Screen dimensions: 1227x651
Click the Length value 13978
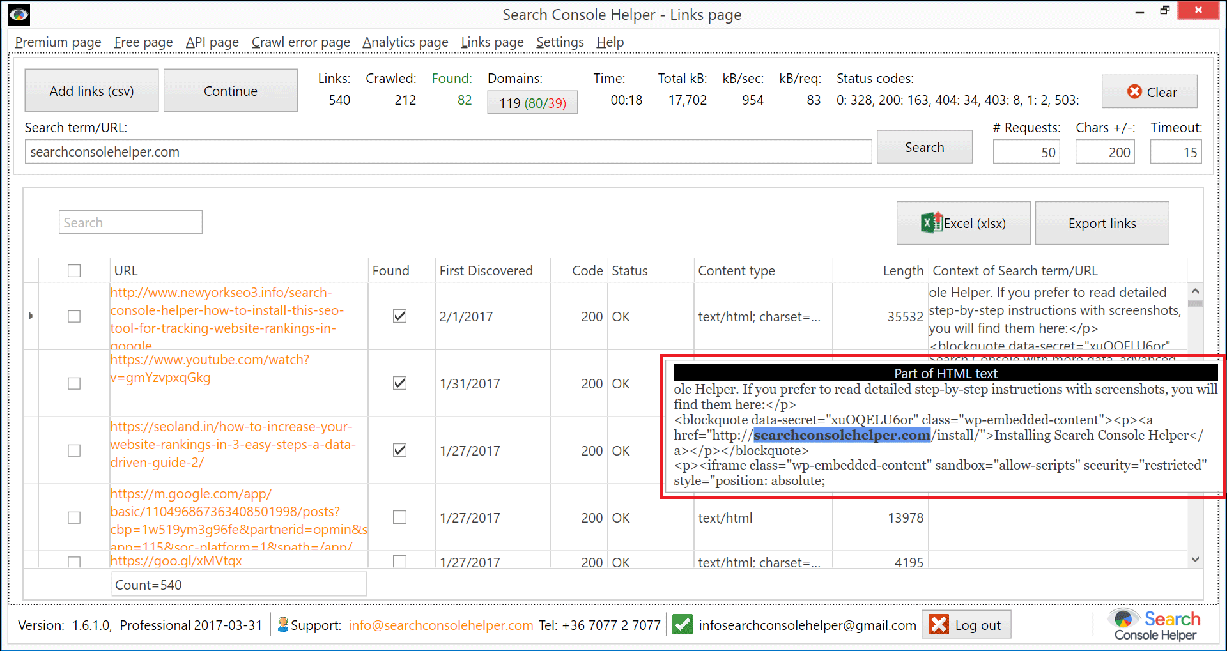(905, 518)
